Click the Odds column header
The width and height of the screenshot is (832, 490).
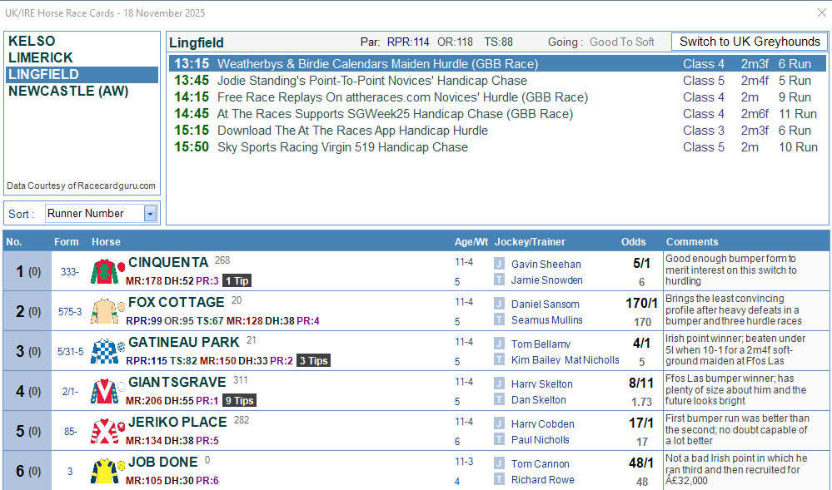(634, 242)
